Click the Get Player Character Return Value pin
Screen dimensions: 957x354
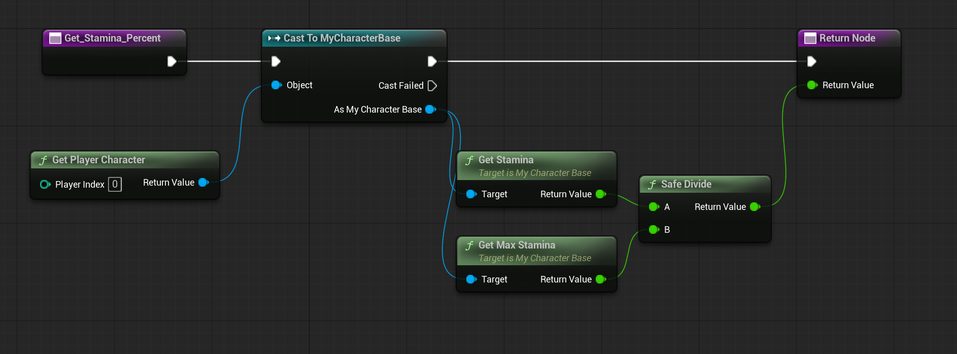[x=204, y=182]
